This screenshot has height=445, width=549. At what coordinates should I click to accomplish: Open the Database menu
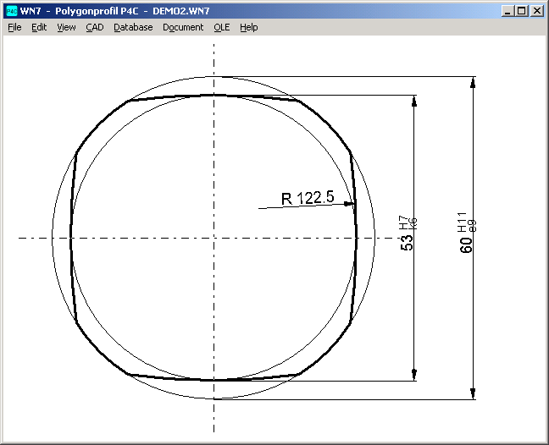133,27
